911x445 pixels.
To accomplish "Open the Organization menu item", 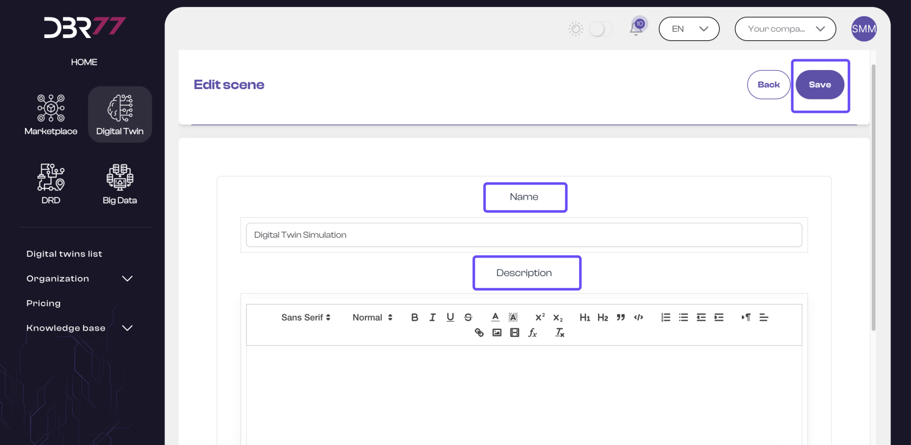I will (x=57, y=278).
